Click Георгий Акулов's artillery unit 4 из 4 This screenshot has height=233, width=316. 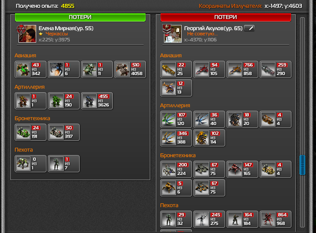click(x=276, y=119)
